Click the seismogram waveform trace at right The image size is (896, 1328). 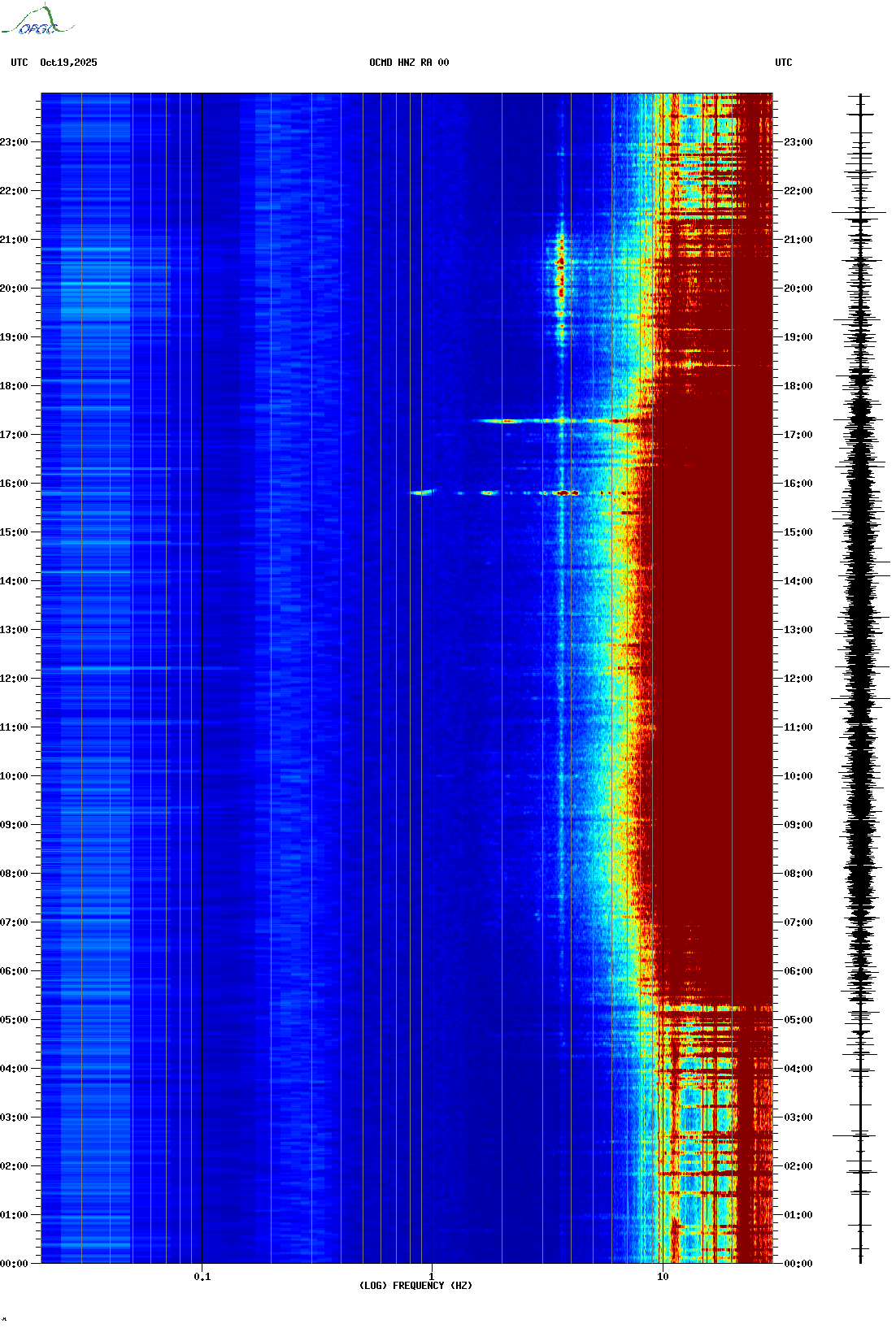coord(861,679)
